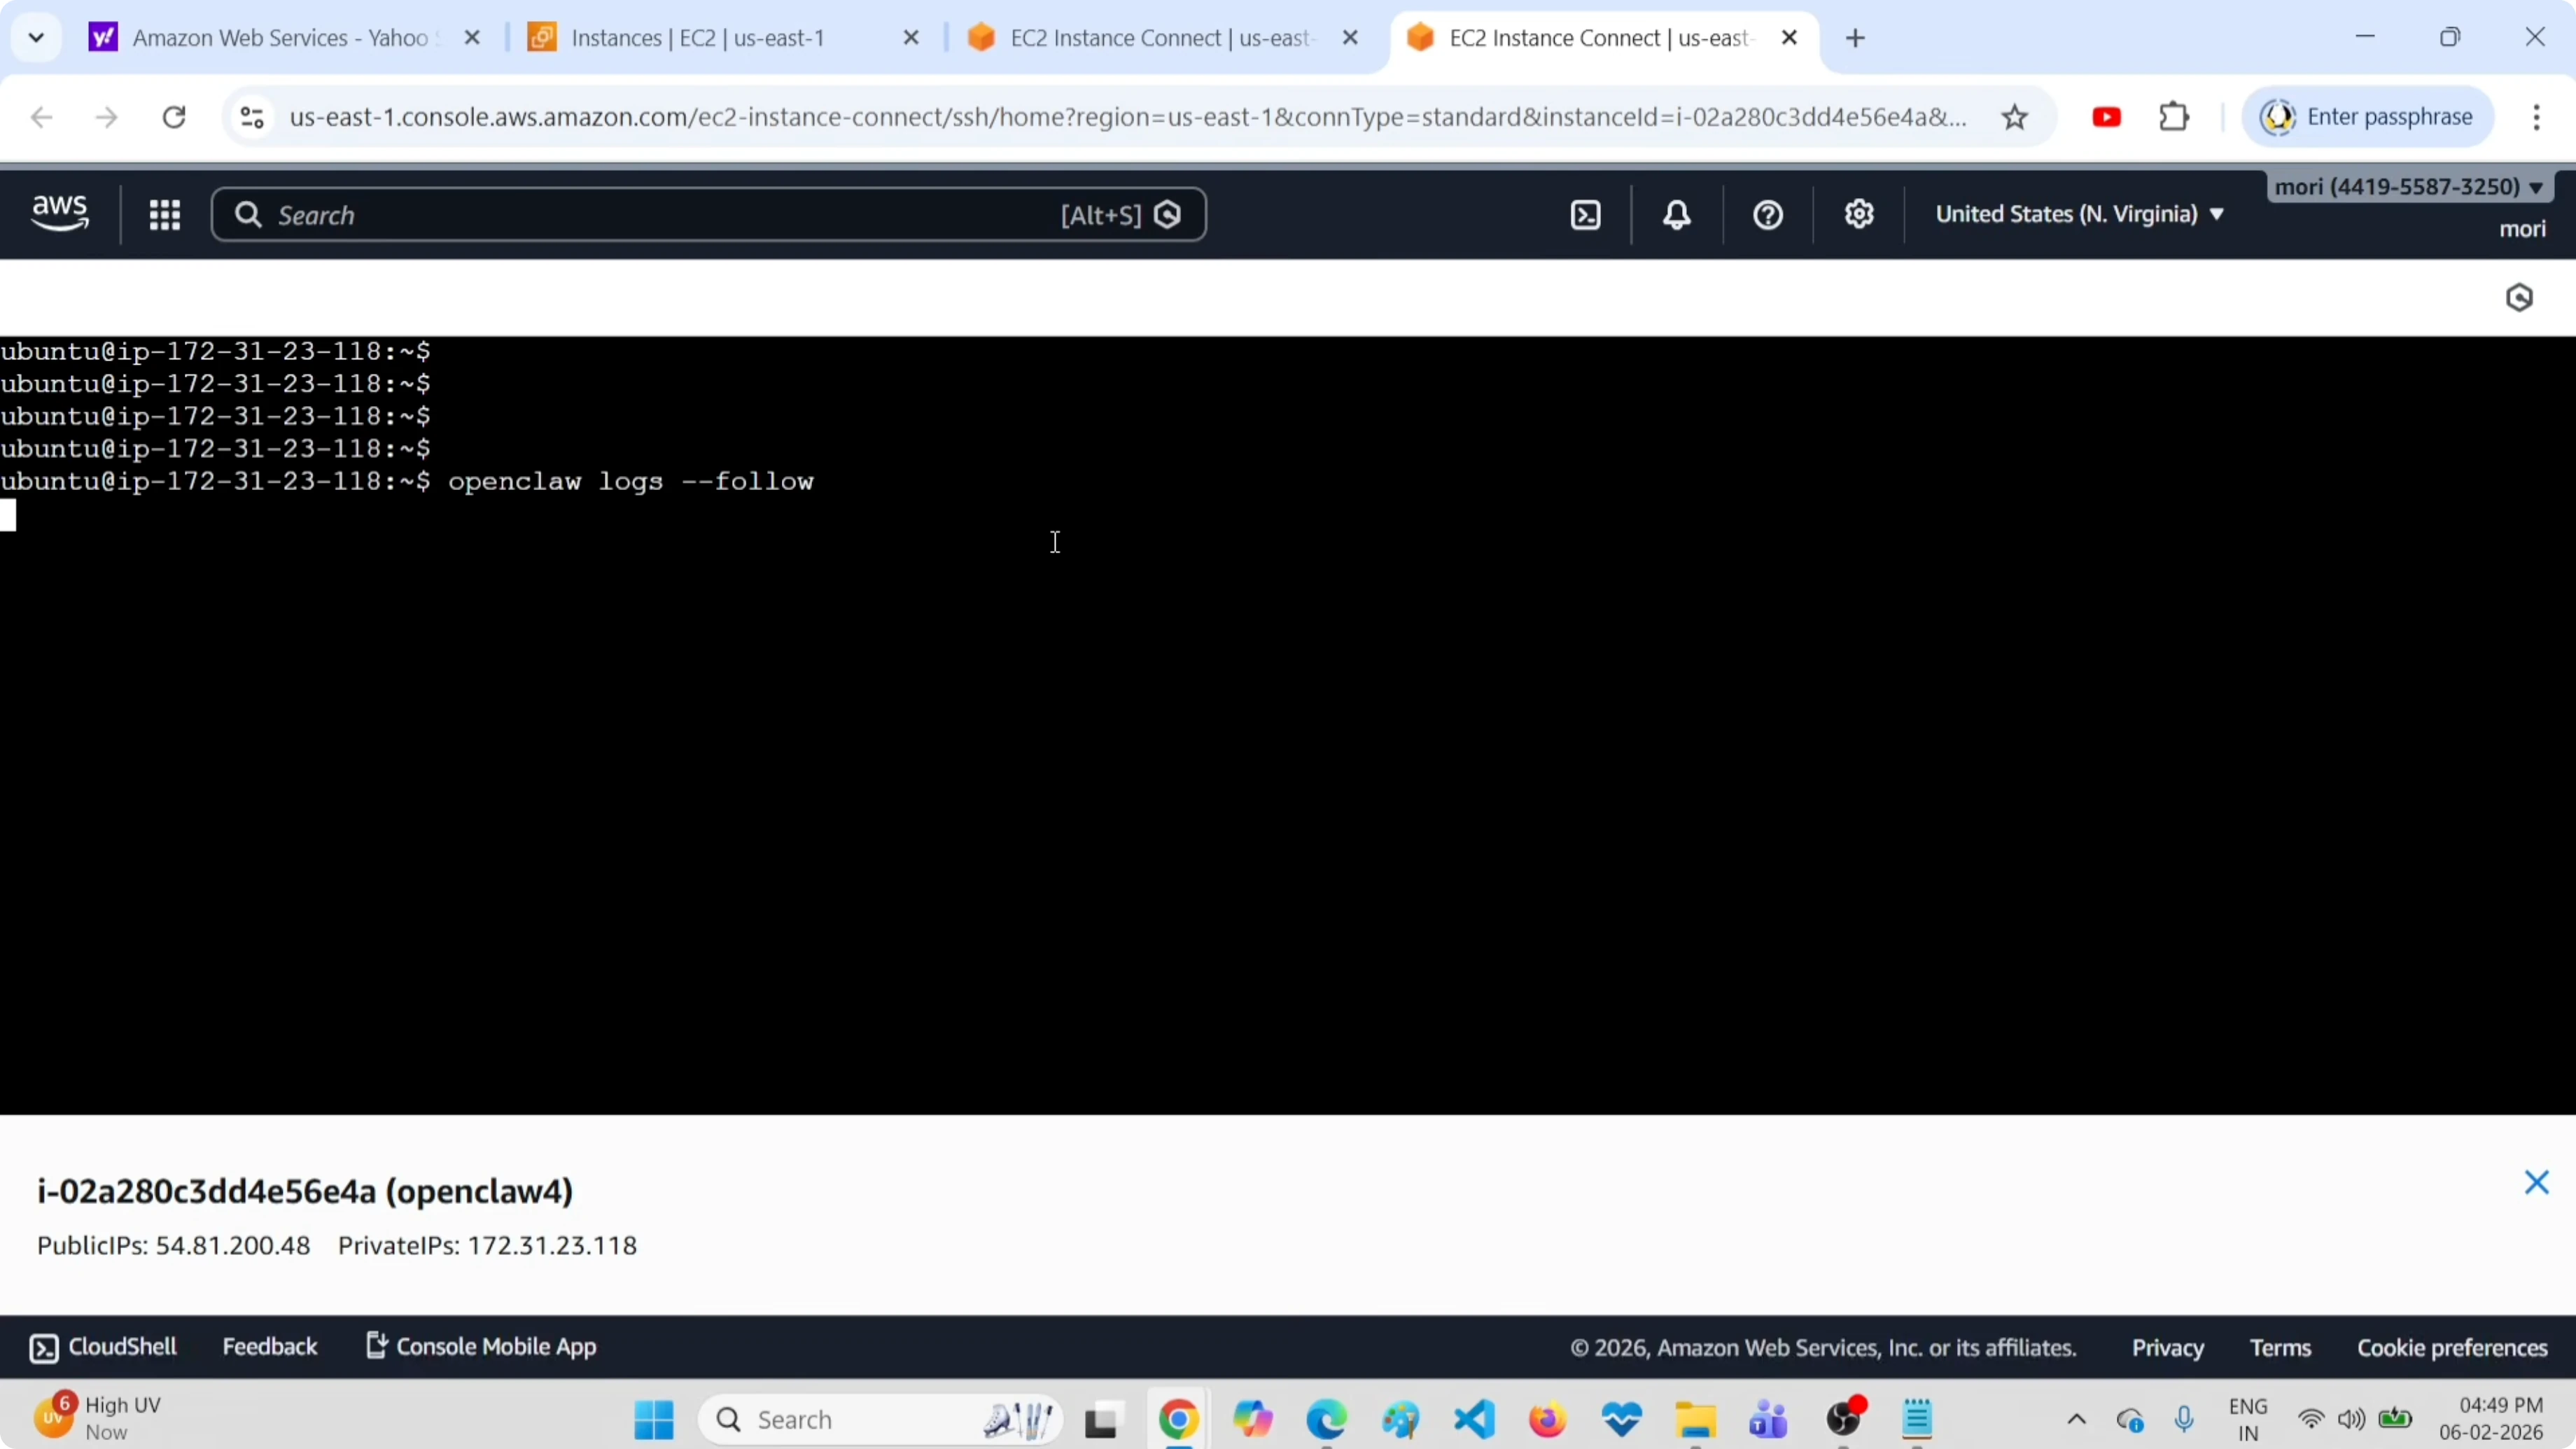Toggle the bookmark star for this page
This screenshot has height=1449, width=2576.
click(2015, 116)
